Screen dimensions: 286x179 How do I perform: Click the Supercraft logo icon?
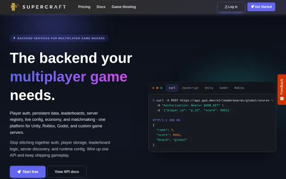(15, 7)
